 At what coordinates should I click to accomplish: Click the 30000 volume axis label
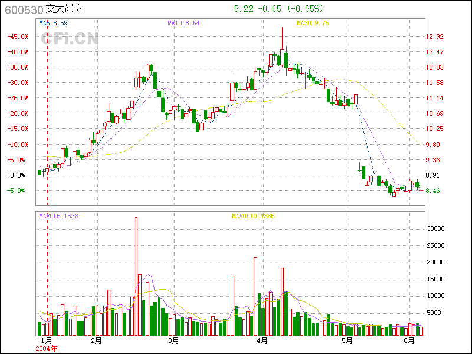(435, 228)
